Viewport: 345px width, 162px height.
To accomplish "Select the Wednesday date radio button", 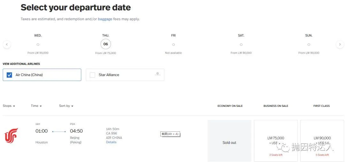I will click(38, 45).
